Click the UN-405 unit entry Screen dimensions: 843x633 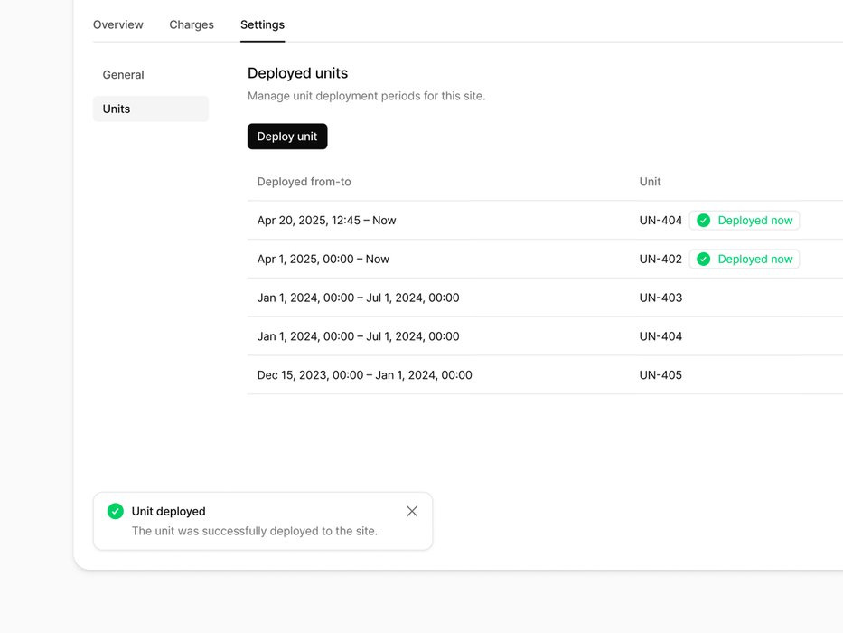coord(660,375)
